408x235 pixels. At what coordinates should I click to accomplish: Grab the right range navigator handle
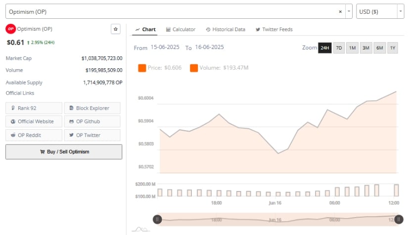point(399,219)
